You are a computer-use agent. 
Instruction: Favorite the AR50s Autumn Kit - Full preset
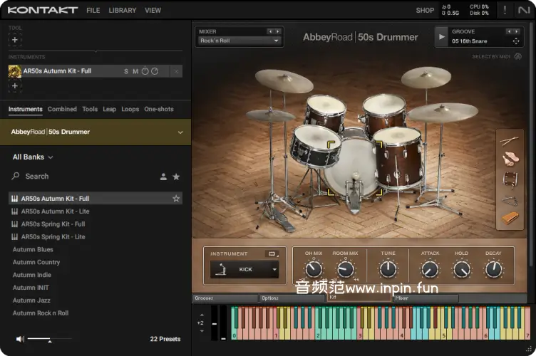click(x=176, y=199)
